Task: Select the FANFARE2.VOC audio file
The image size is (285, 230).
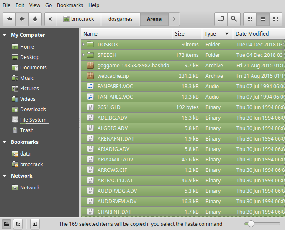Action: click(x=182, y=97)
